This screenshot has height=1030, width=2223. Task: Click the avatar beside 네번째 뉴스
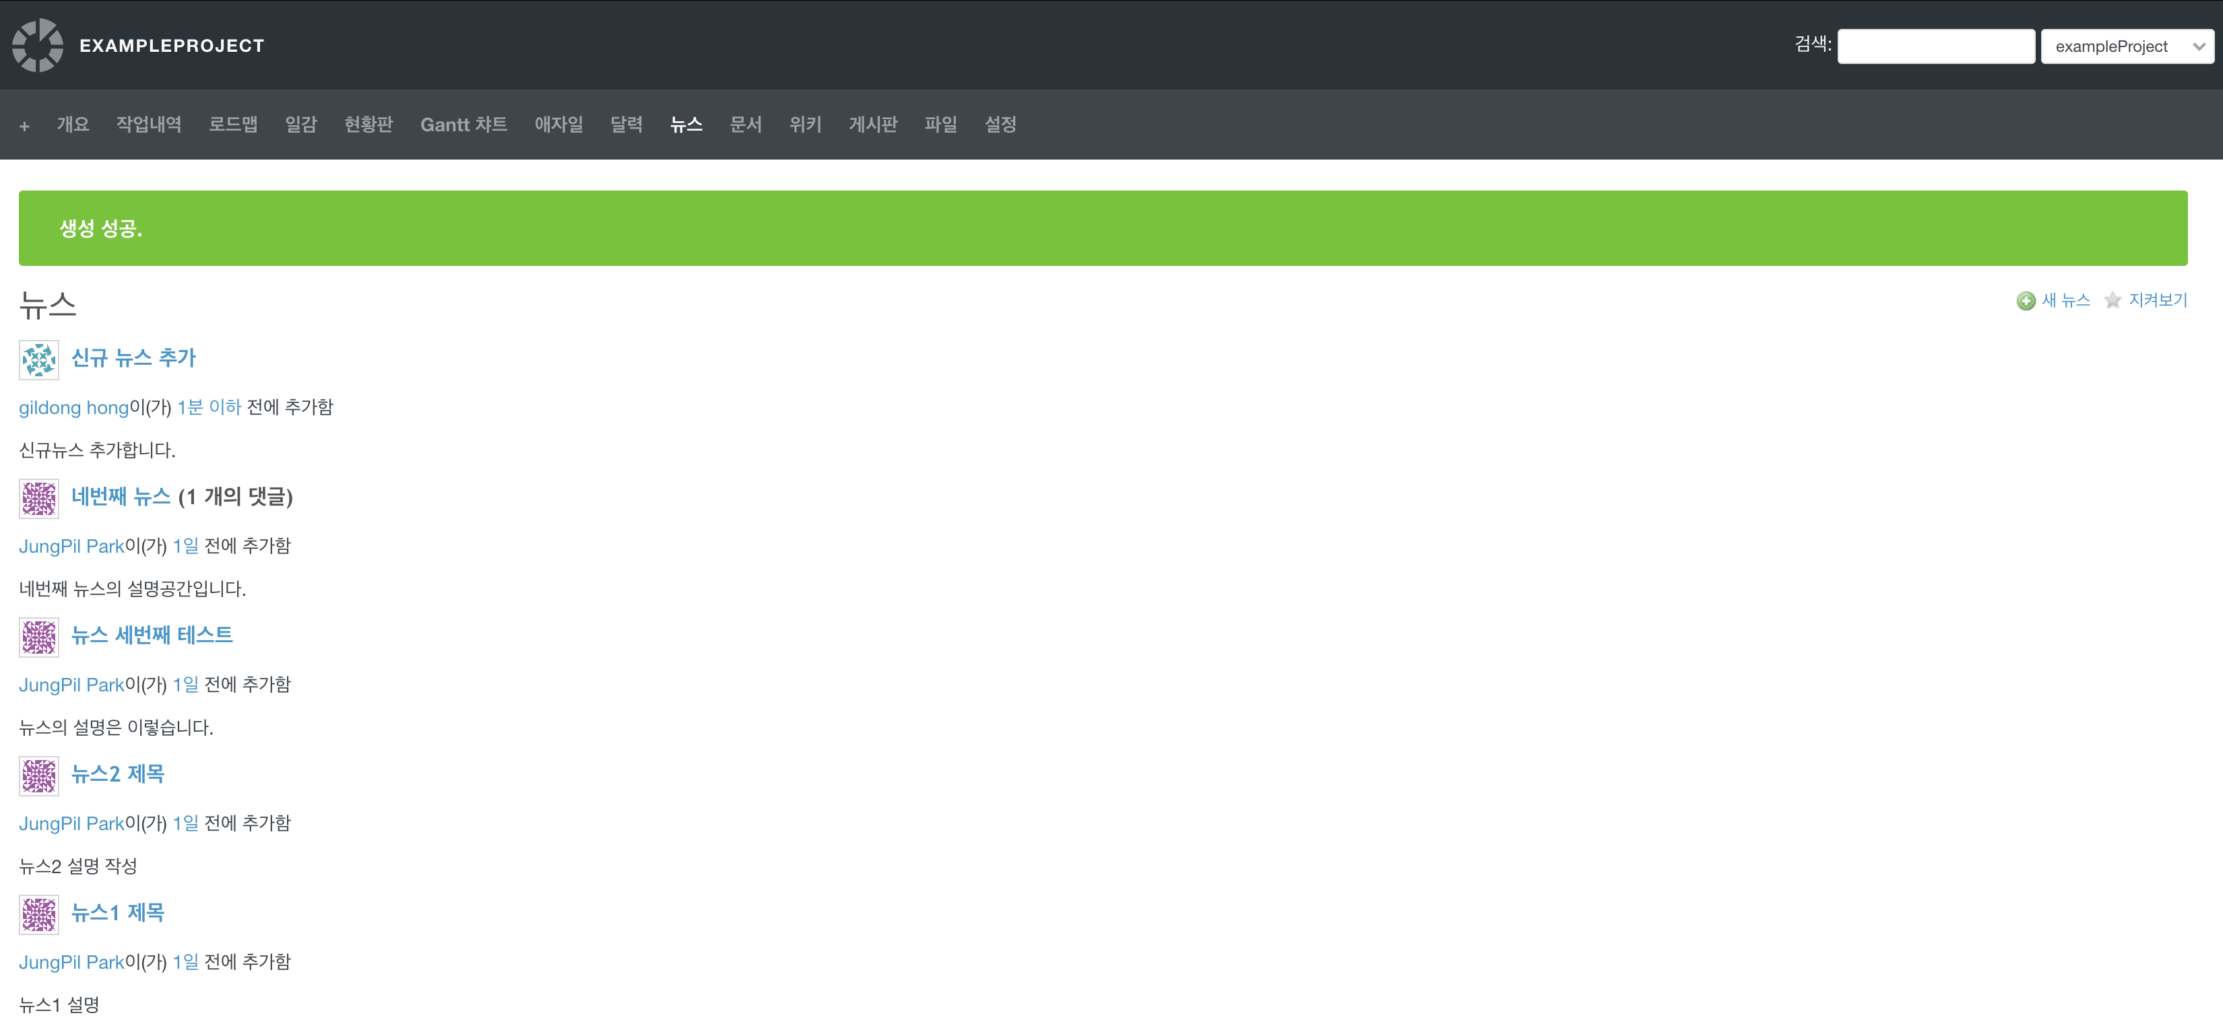pos(39,499)
